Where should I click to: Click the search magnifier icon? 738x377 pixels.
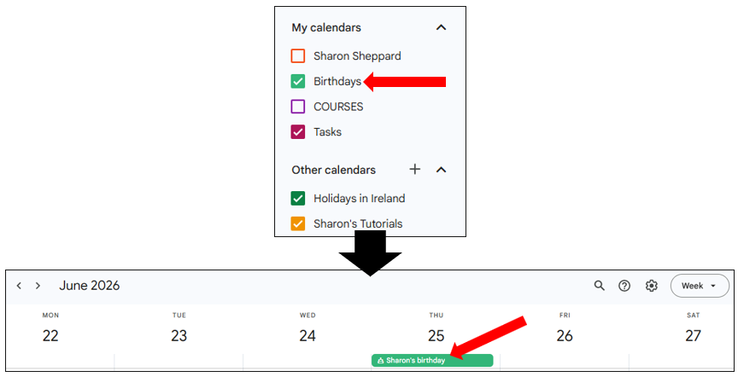coord(600,286)
